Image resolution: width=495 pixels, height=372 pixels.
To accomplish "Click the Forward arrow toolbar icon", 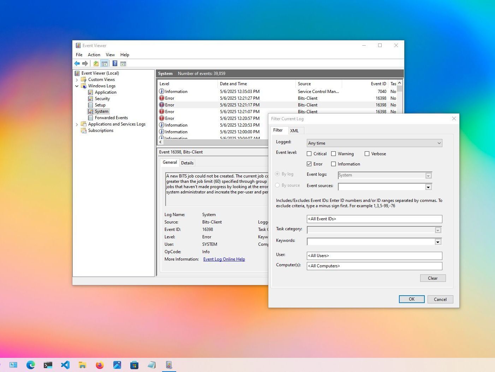I will point(85,64).
